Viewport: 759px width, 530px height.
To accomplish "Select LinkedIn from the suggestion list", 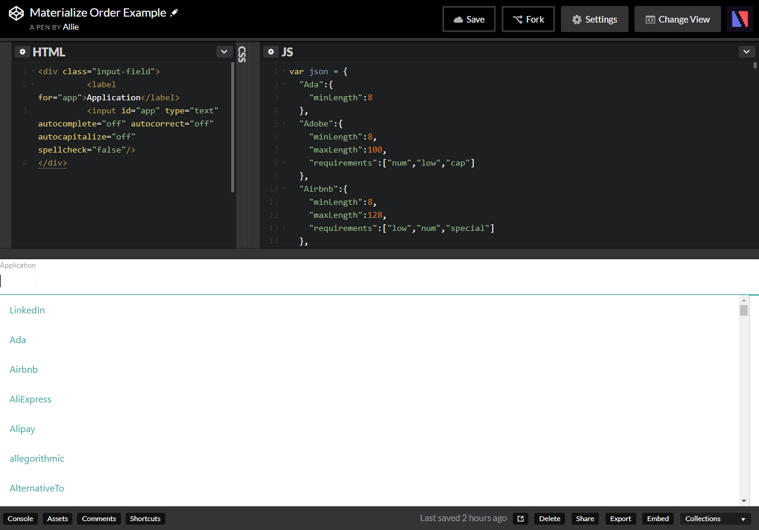I will pyautogui.click(x=27, y=310).
